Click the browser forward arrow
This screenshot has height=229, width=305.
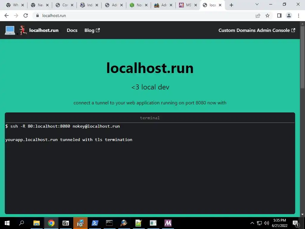(16, 16)
